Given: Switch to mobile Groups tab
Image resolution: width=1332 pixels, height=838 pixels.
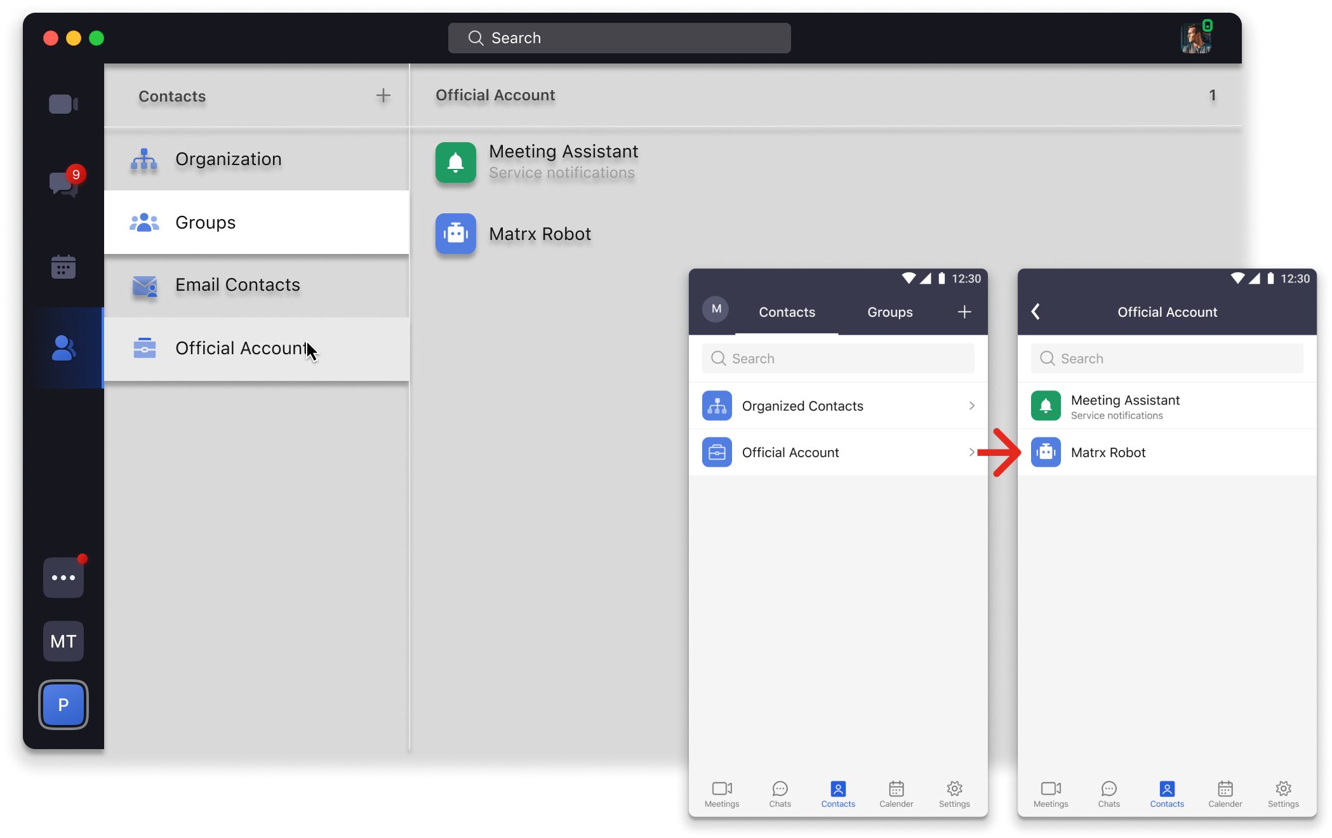Looking at the screenshot, I should (889, 312).
